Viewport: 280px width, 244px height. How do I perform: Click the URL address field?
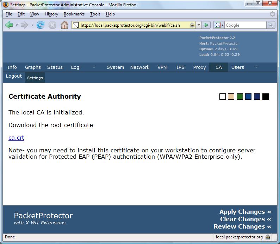[x=134, y=25]
